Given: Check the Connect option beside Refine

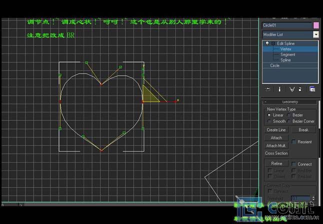Looking at the screenshot, I should point(294,164).
